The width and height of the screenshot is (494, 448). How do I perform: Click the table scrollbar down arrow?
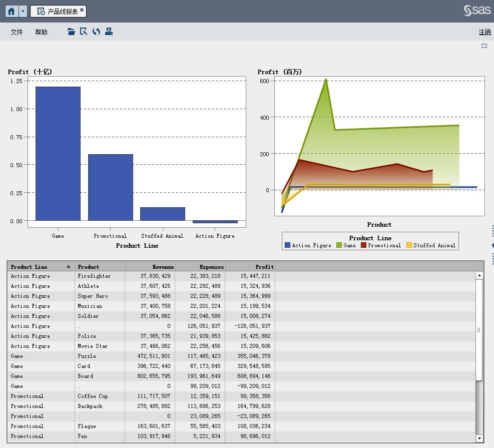click(x=479, y=438)
